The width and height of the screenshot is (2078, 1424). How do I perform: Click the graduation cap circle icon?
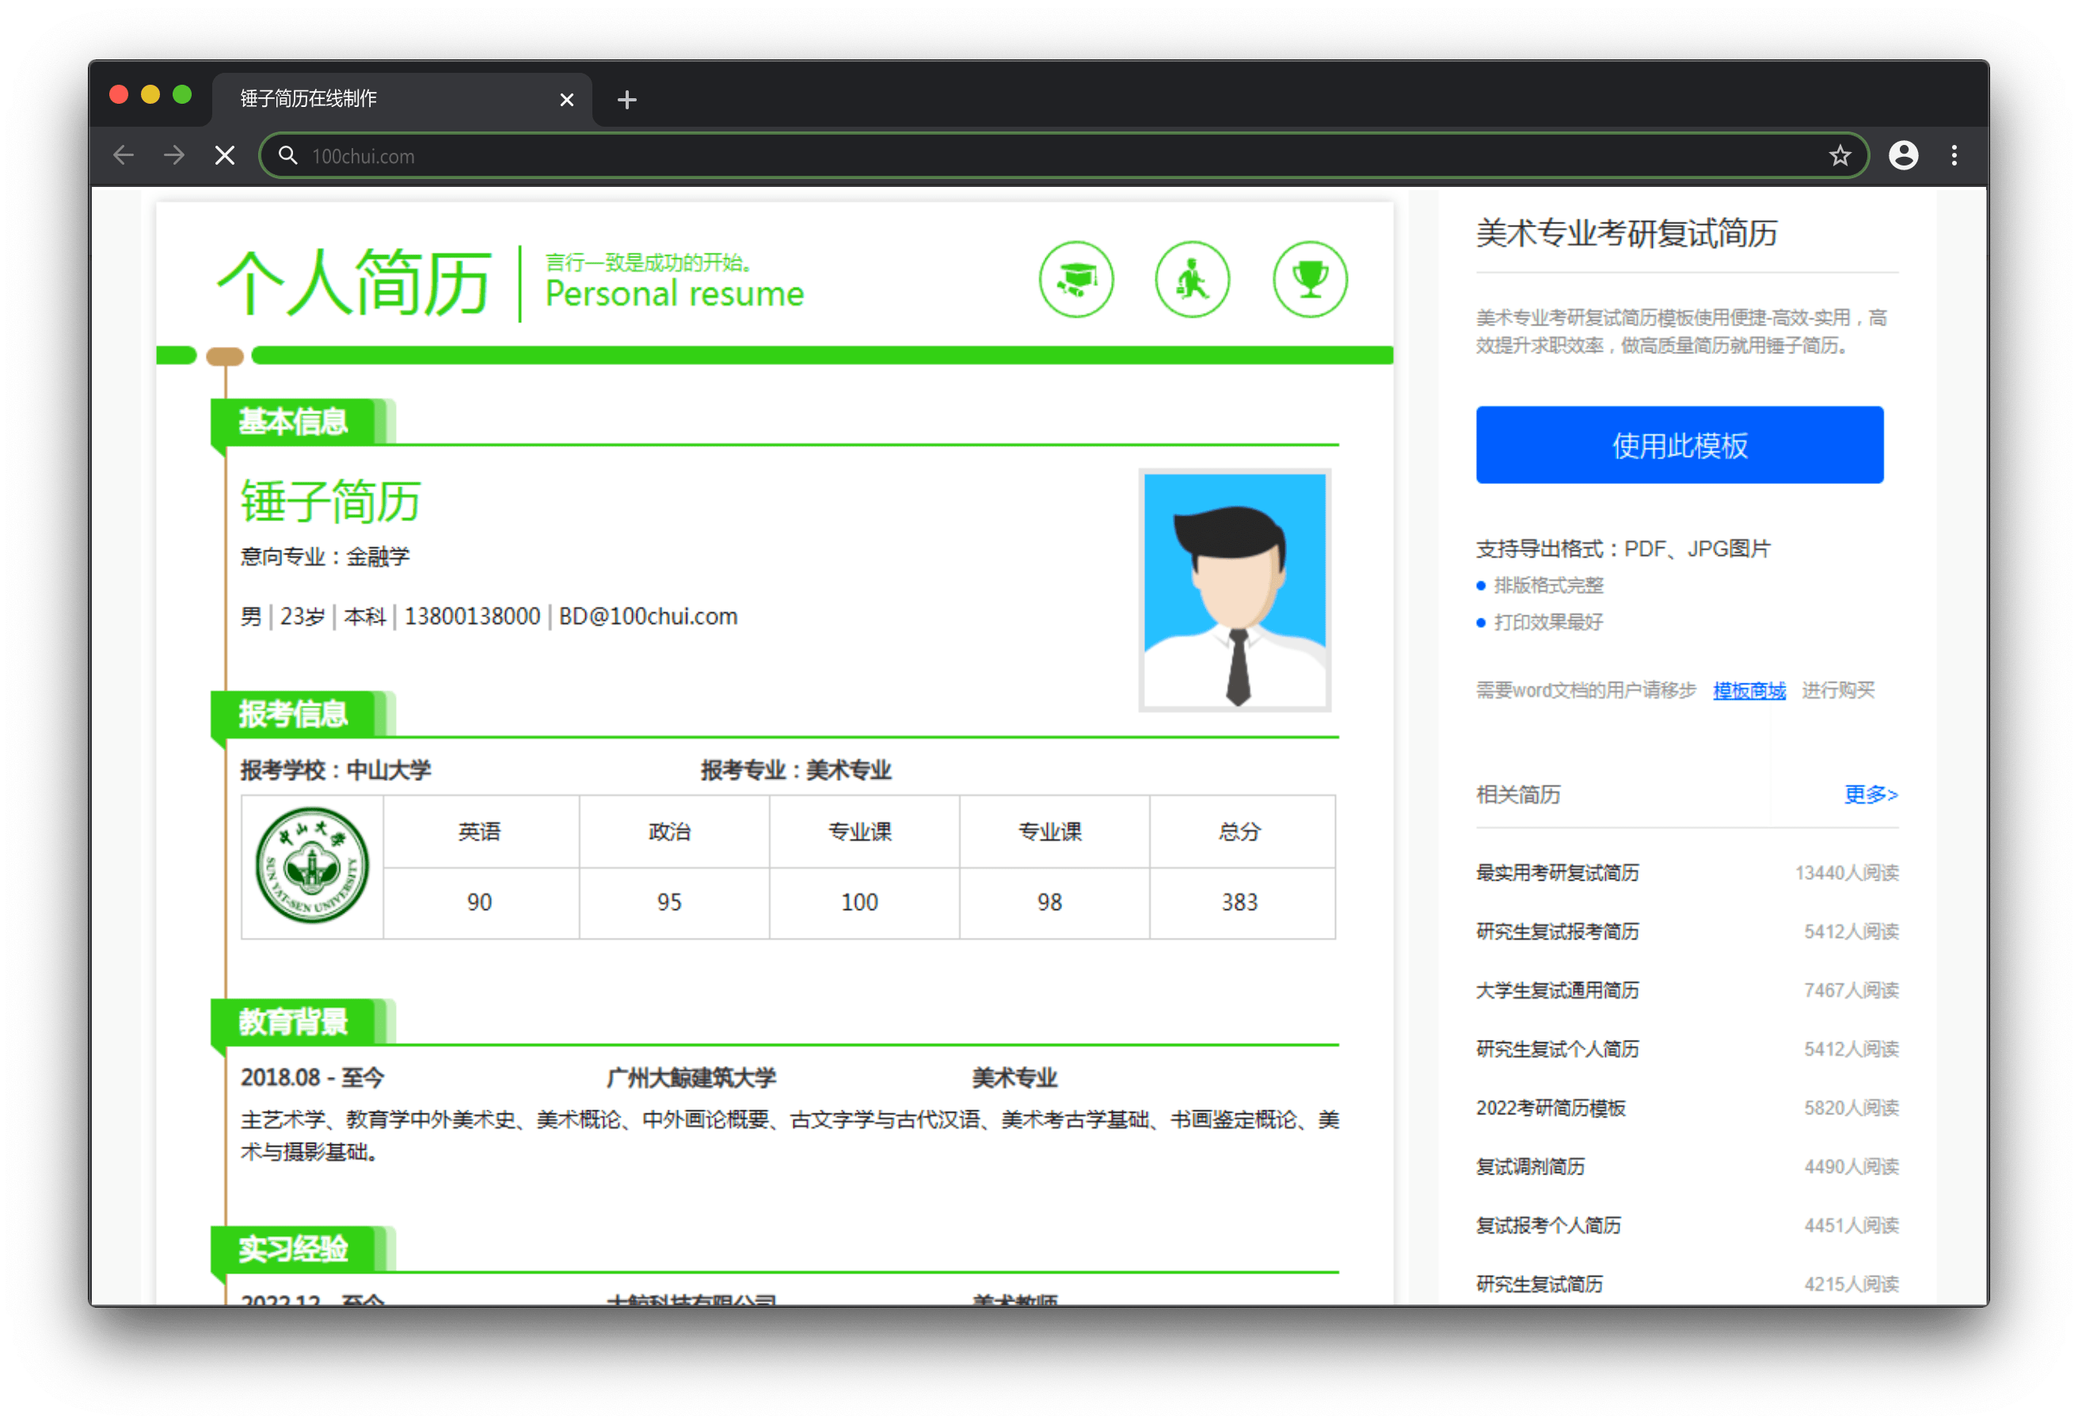[1075, 279]
